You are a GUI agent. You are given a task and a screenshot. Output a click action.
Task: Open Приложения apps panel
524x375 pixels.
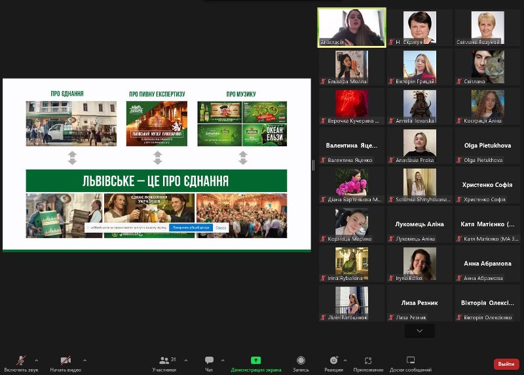368,364
